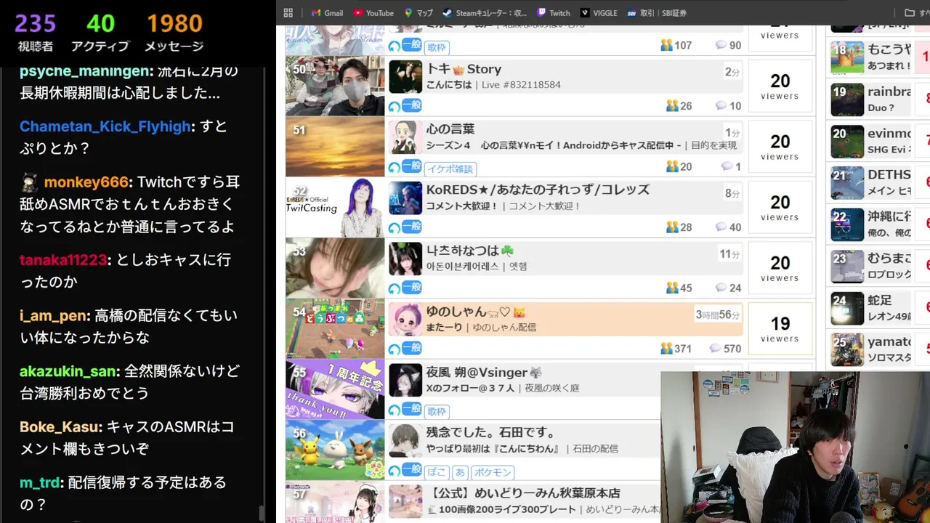Click chat username psyche_maningen
Screen dimensions: 930x523
click(x=86, y=71)
